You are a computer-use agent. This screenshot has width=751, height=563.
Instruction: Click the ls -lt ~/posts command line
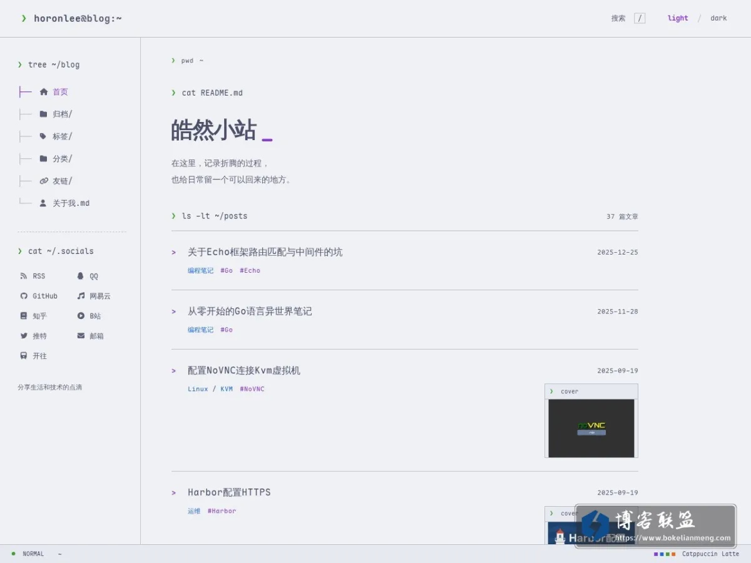pyautogui.click(x=215, y=216)
